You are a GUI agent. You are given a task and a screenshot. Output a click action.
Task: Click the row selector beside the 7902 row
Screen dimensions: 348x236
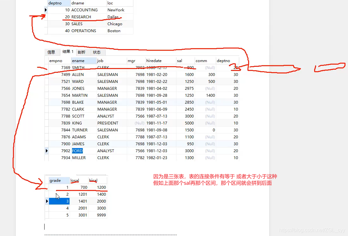pos(46,151)
